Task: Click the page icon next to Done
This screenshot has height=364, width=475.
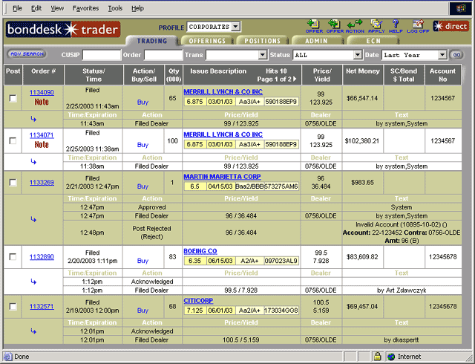Action: [8, 357]
